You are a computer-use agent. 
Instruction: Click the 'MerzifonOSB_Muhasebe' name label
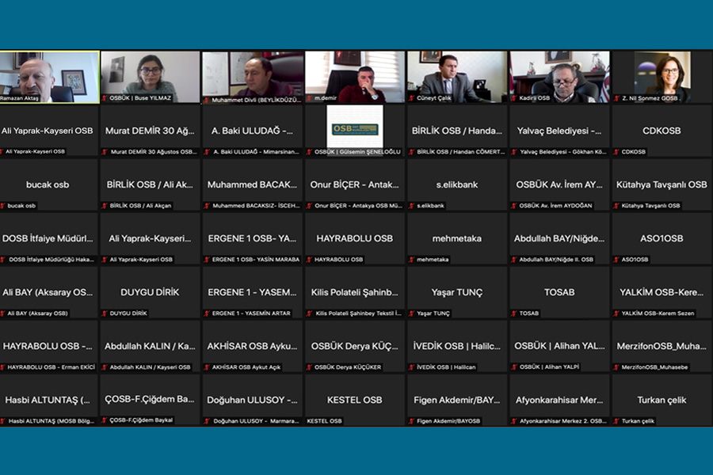click(x=655, y=367)
